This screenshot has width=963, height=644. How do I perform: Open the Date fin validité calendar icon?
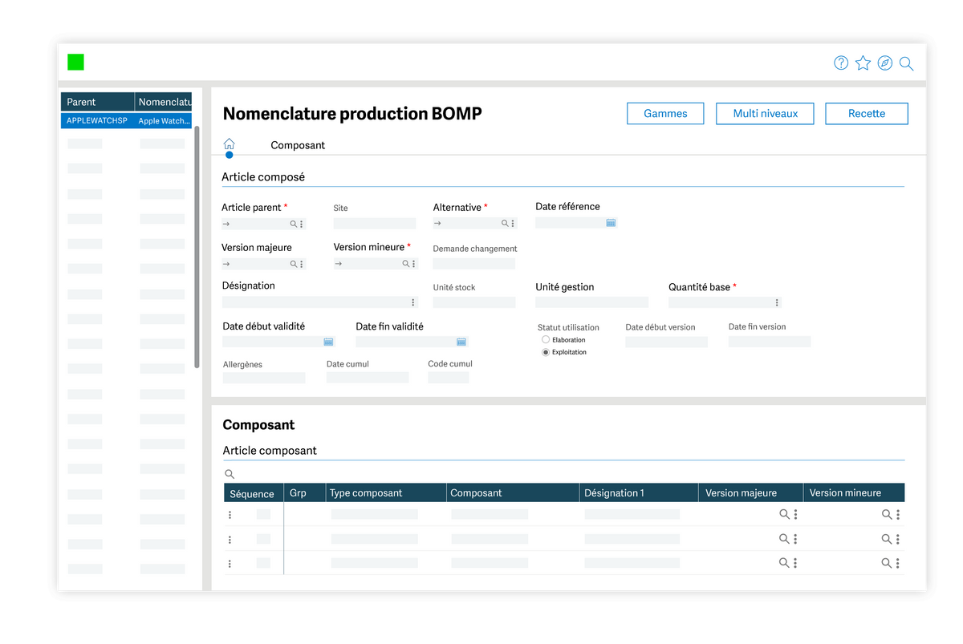click(461, 342)
